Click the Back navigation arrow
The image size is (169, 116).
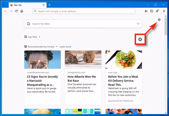[5, 11]
